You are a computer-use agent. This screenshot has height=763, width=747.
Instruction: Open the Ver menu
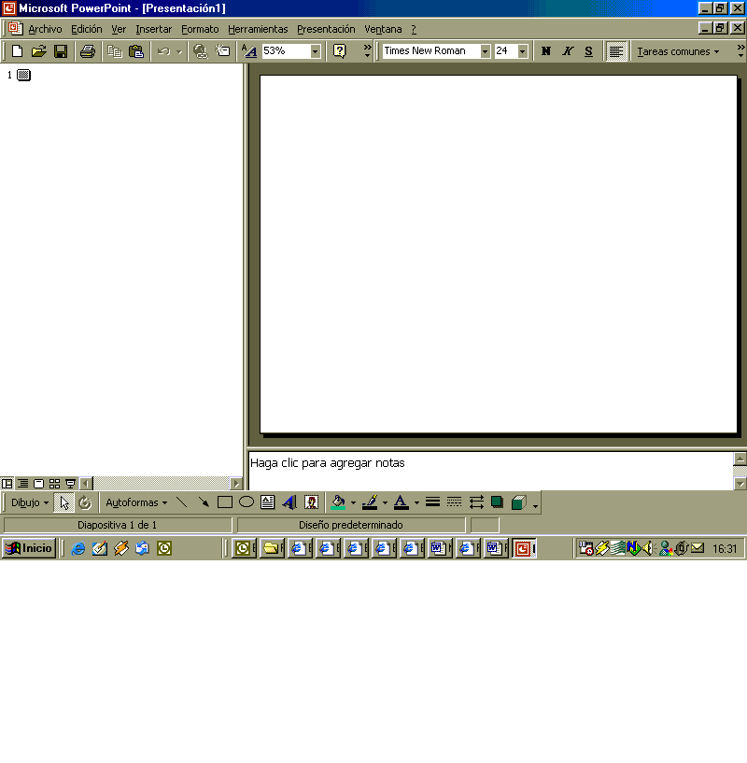pyautogui.click(x=119, y=29)
